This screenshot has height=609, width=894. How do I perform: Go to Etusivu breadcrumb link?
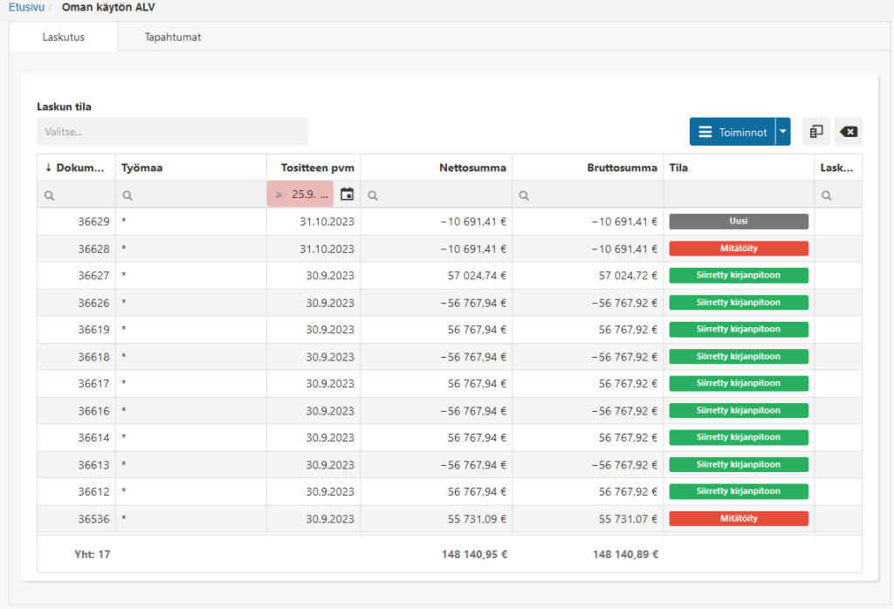pos(25,7)
